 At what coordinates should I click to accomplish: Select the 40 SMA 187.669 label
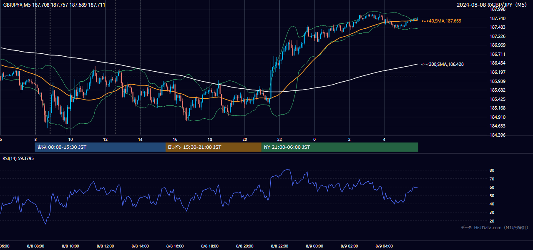pos(441,21)
